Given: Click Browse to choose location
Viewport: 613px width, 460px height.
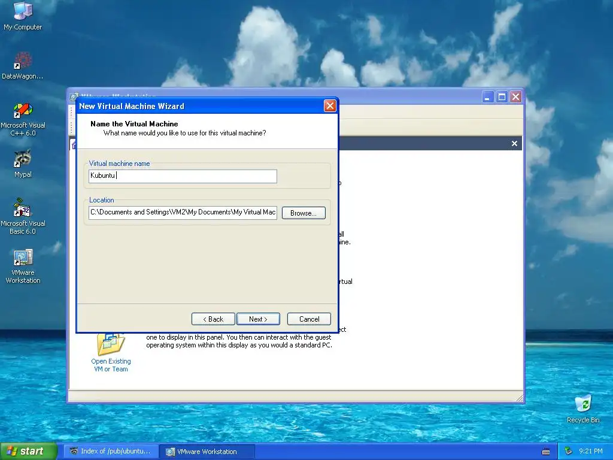Looking at the screenshot, I should (304, 213).
